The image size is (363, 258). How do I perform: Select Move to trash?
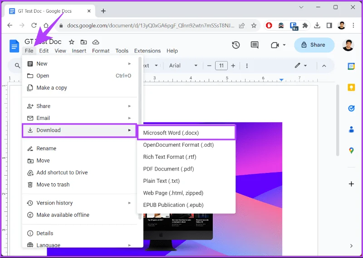coord(80,185)
